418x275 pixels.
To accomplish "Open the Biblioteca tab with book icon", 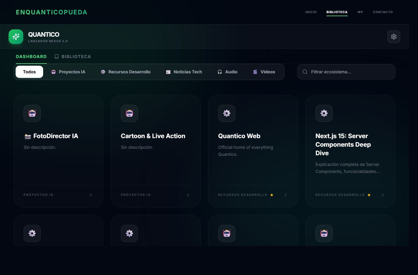I will click(73, 57).
